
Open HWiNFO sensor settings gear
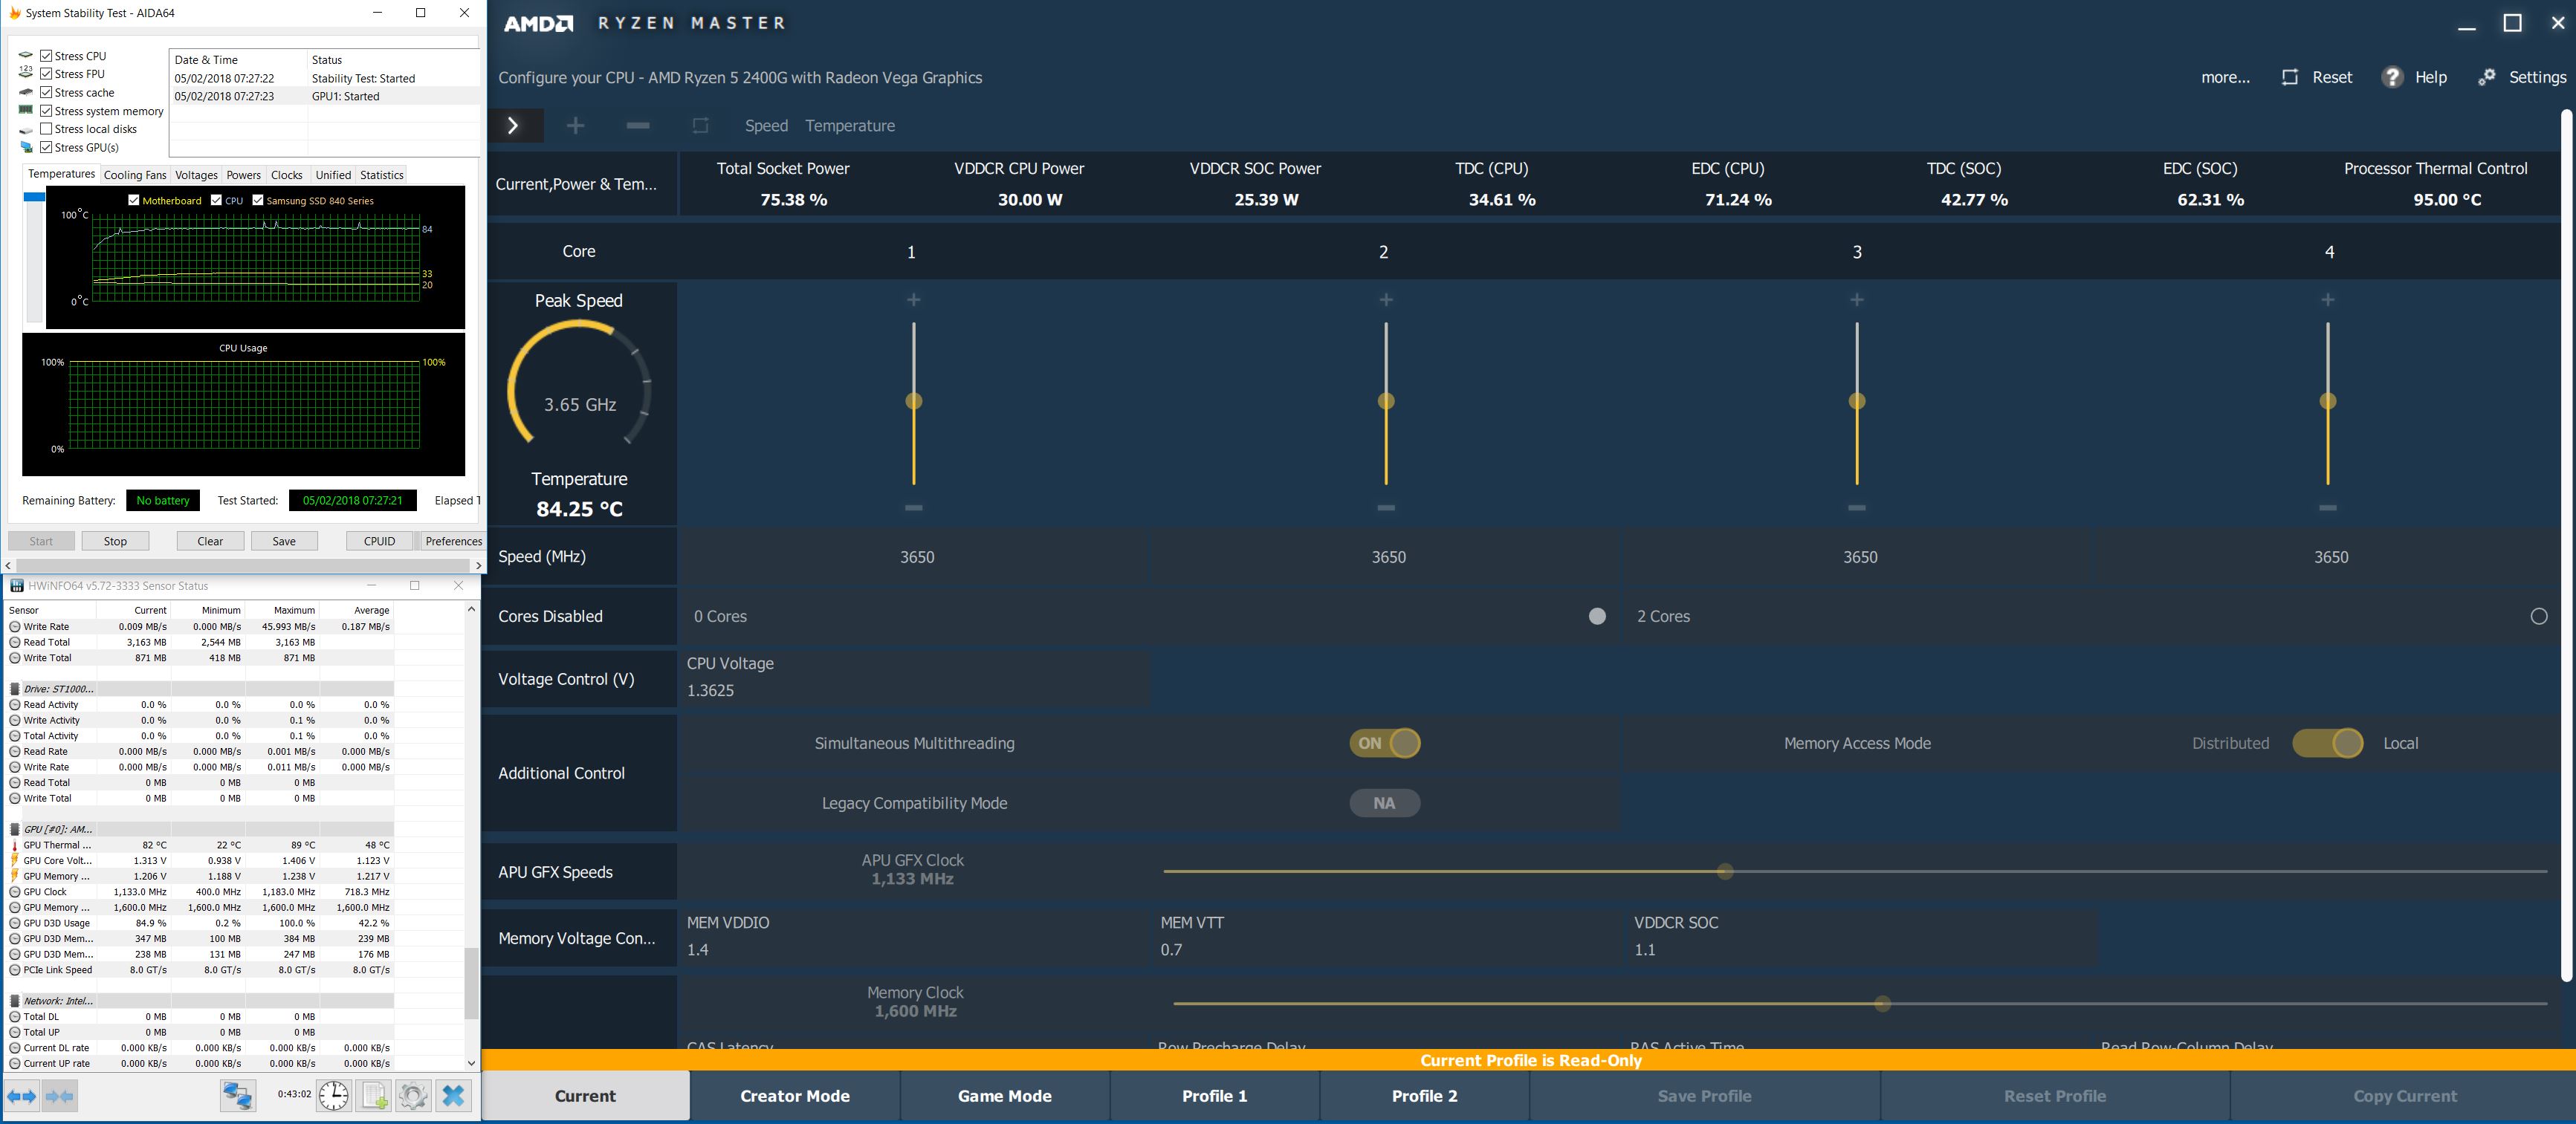click(413, 1096)
